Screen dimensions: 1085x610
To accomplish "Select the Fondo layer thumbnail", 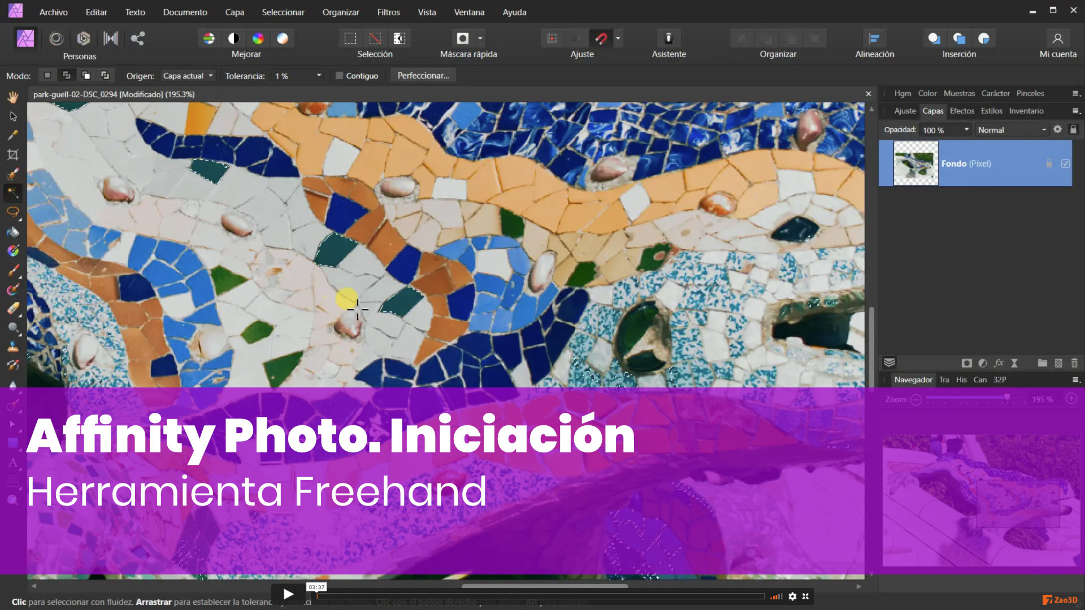I will tap(915, 164).
